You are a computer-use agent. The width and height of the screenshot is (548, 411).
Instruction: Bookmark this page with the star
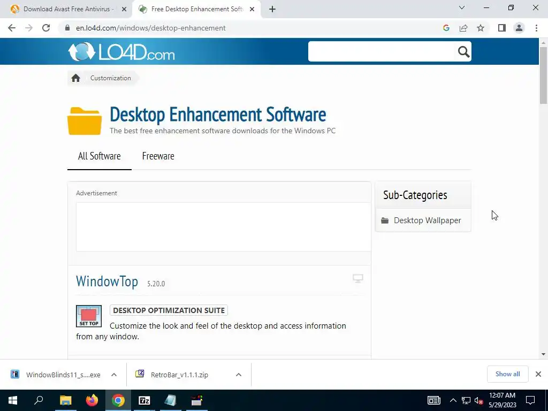[481, 28]
